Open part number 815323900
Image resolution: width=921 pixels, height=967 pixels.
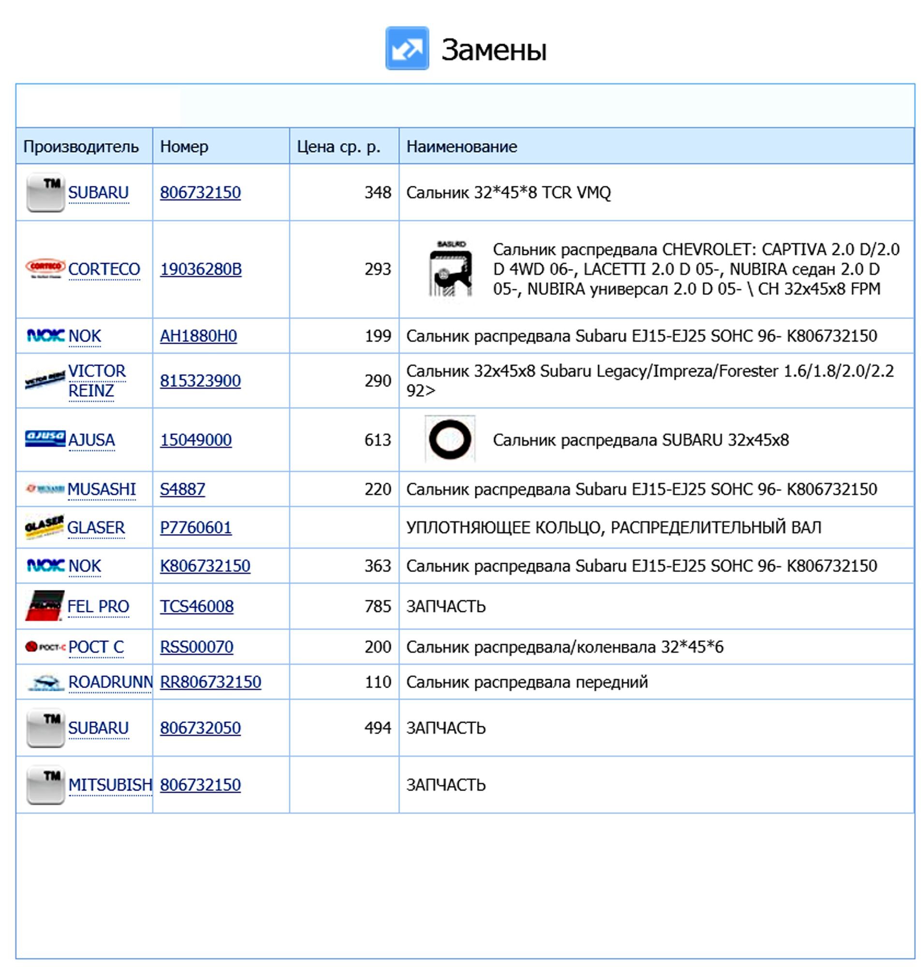(x=200, y=381)
